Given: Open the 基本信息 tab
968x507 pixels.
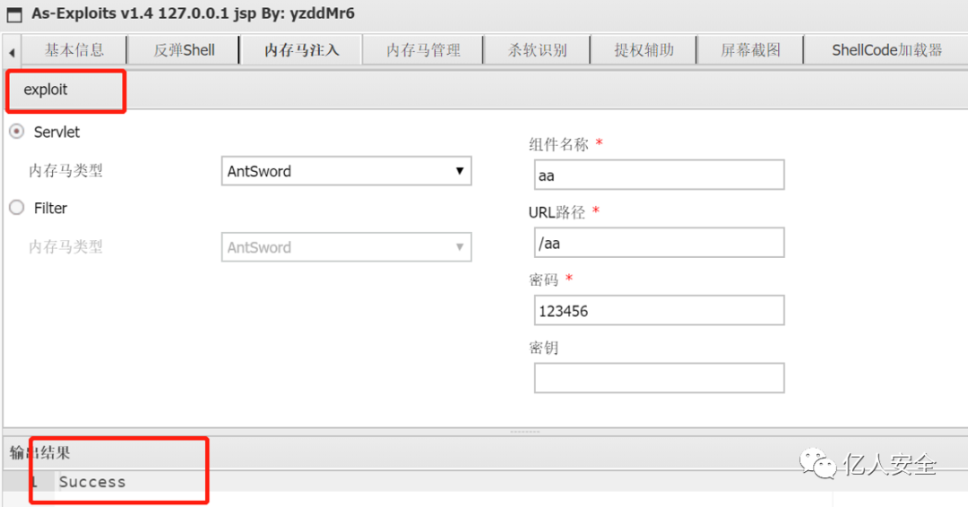Looking at the screenshot, I should (74, 50).
